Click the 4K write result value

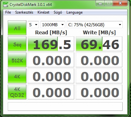[99, 76]
